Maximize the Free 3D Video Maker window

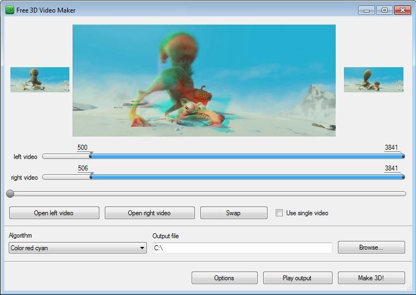tap(384, 10)
